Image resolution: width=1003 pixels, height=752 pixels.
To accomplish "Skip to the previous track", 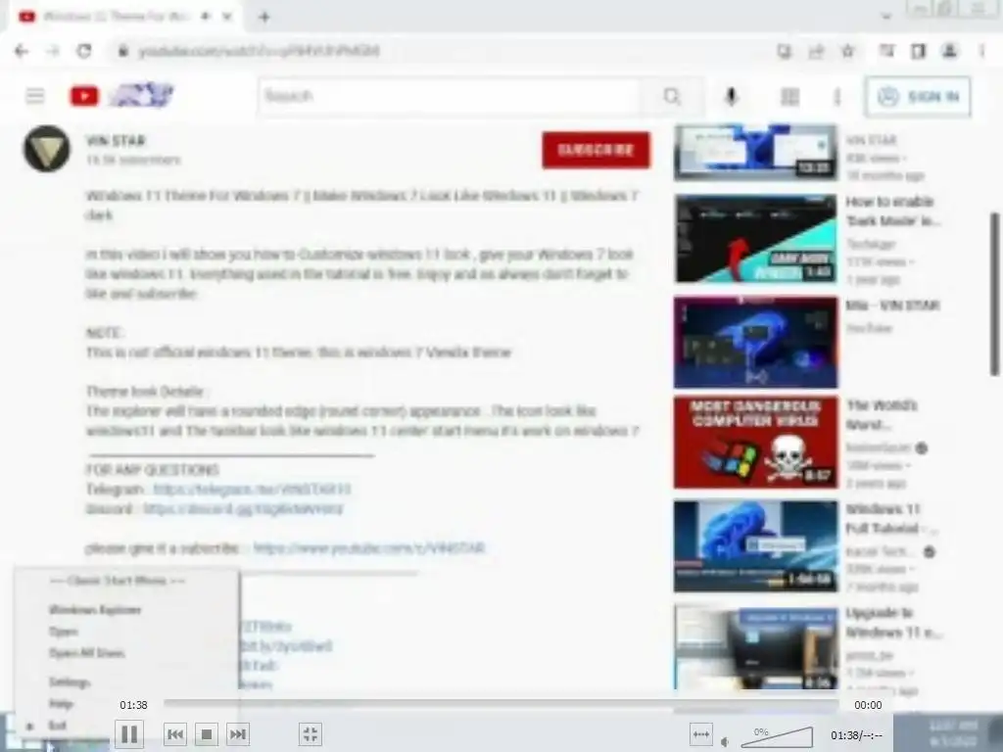I will pos(175,734).
